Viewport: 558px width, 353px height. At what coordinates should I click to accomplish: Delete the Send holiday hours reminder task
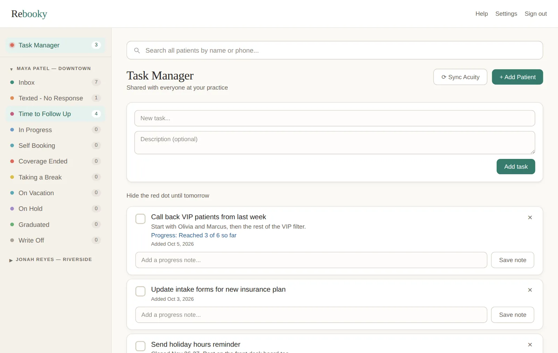coord(530,345)
